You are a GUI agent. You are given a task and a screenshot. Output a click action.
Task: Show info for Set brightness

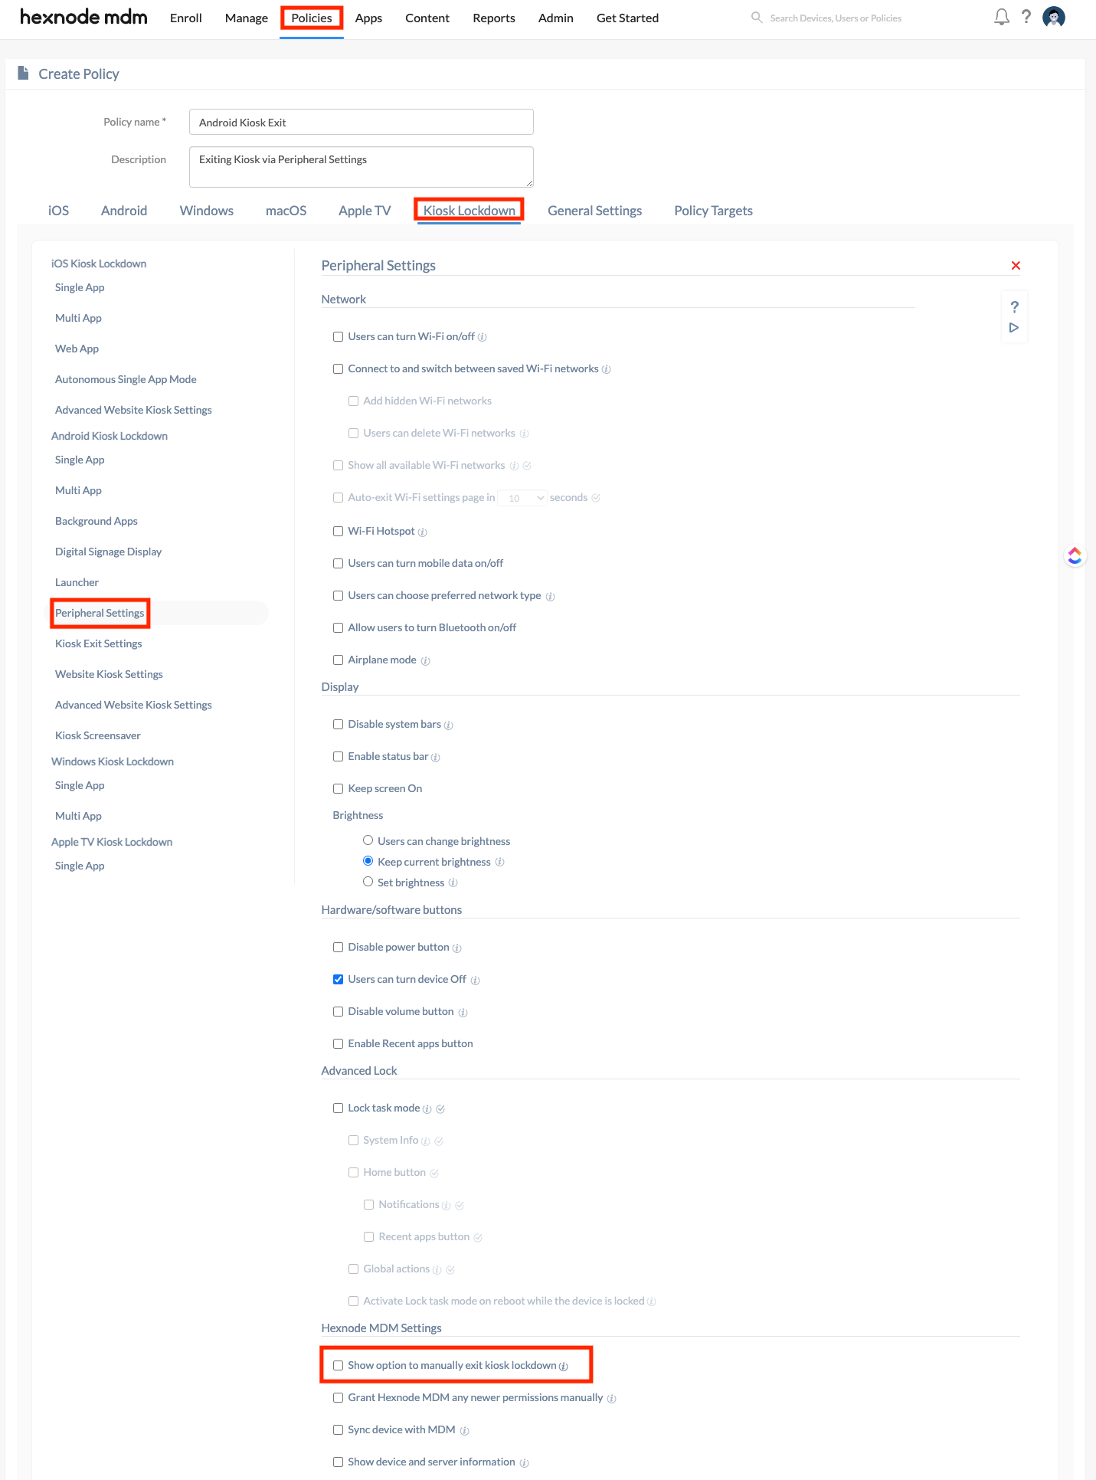point(453,882)
